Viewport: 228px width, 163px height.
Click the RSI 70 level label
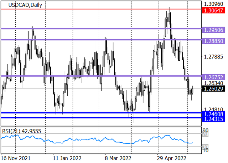pyautogui.click(x=205, y=134)
